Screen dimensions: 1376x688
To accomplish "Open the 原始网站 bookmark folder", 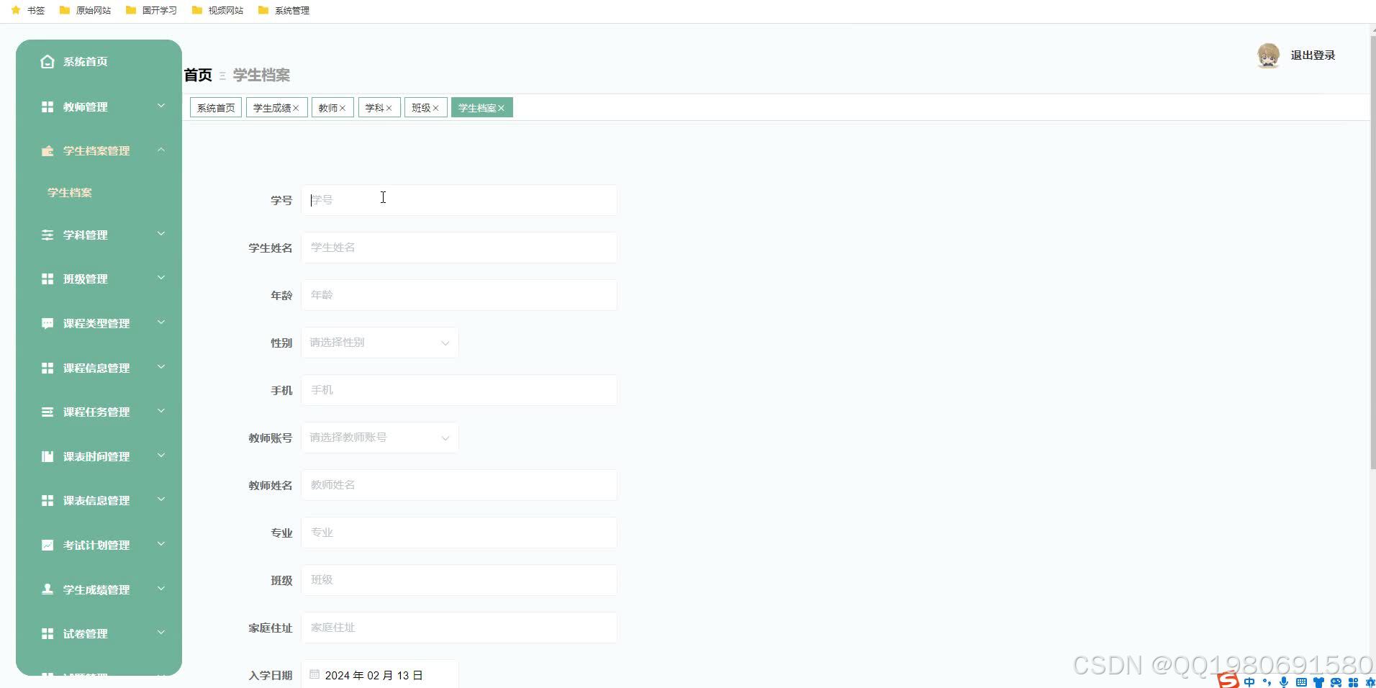I will (x=85, y=10).
